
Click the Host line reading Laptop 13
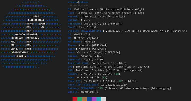point(106,13)
